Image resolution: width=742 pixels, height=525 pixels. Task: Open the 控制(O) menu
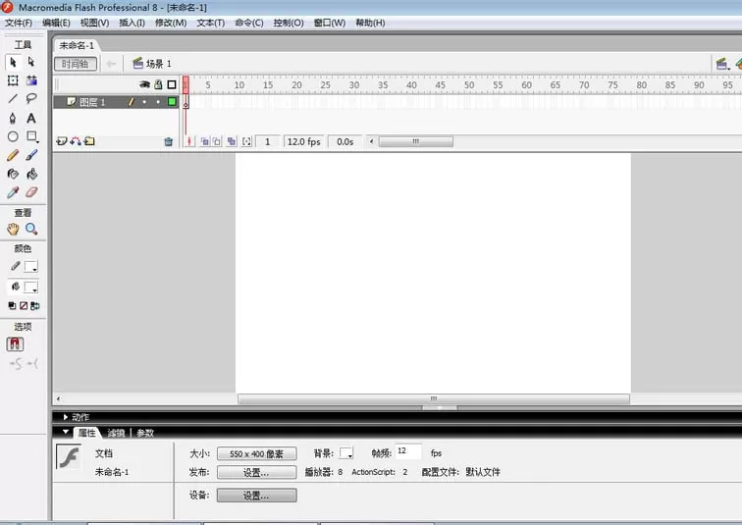(x=289, y=23)
